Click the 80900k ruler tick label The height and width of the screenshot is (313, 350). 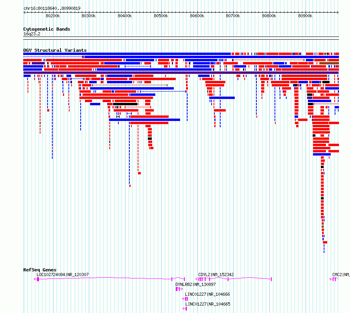305,16
